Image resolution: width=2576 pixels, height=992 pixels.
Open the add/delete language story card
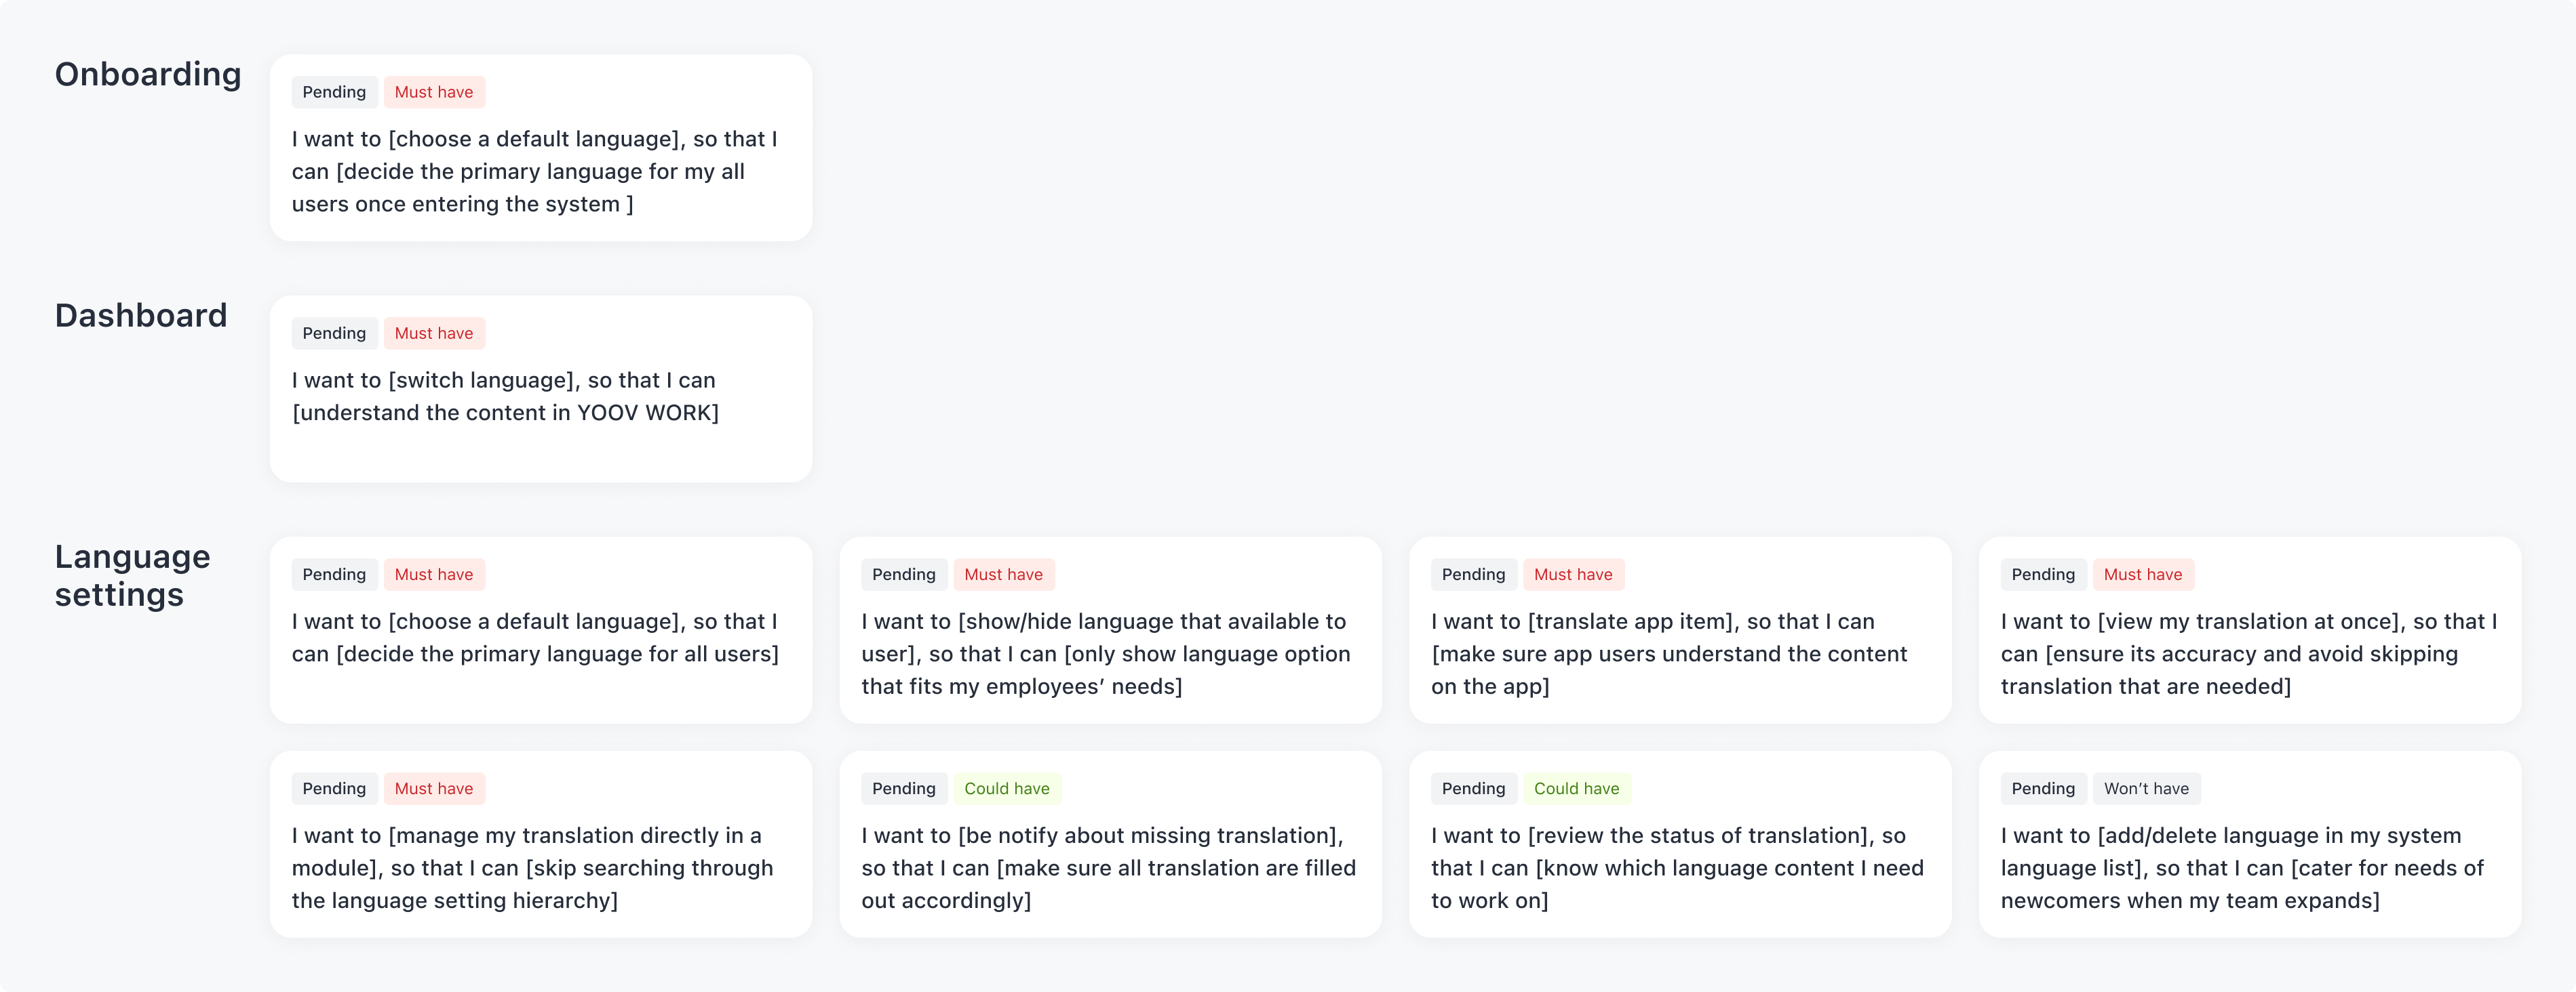click(2250, 844)
